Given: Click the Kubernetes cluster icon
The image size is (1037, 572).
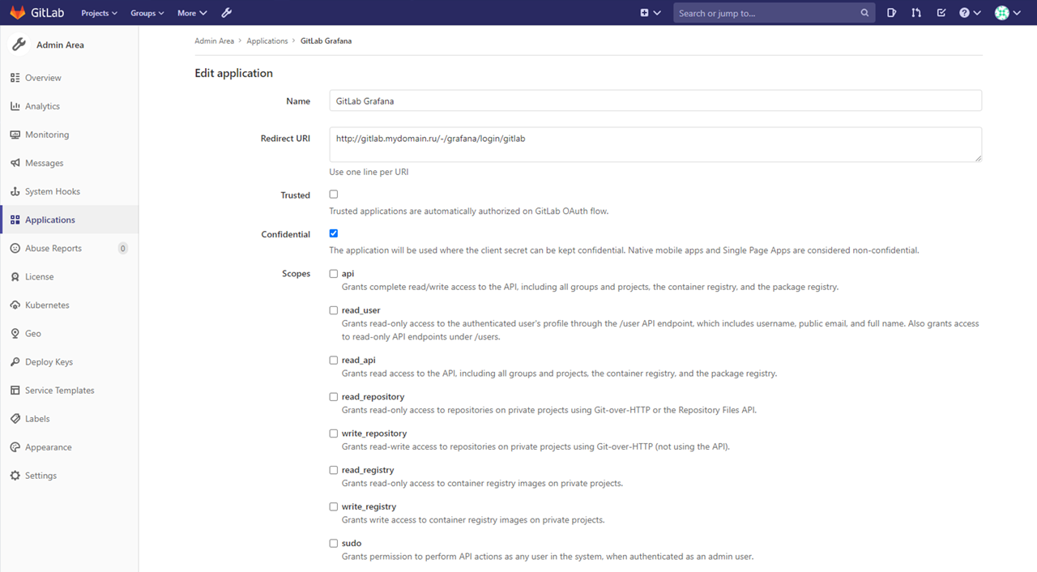Looking at the screenshot, I should pyautogui.click(x=15, y=305).
